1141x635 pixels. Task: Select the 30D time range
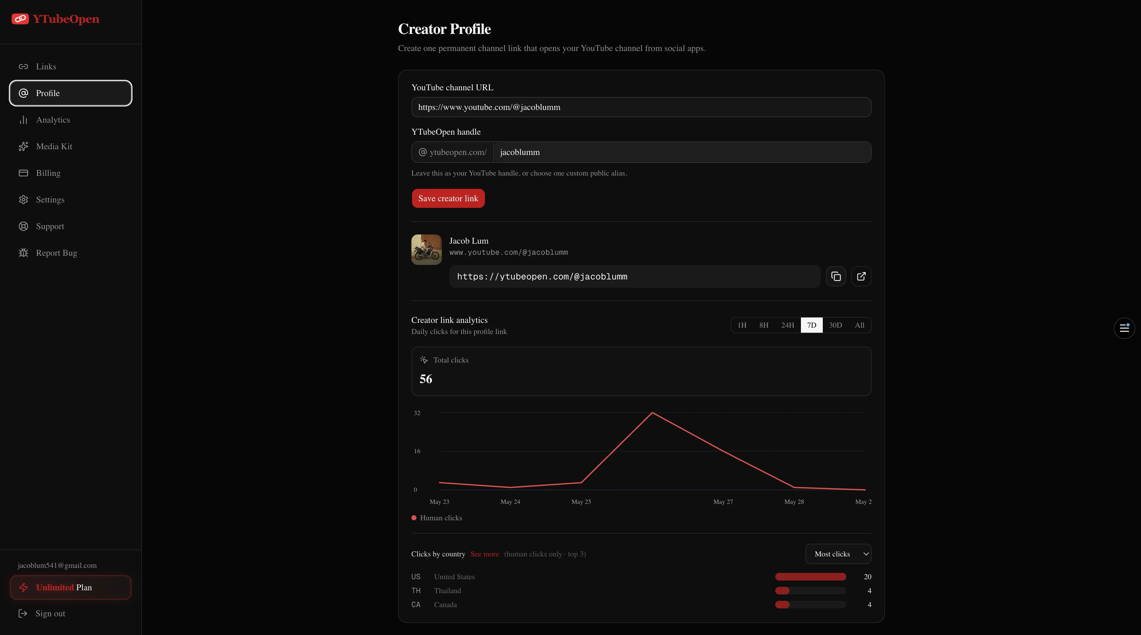[x=835, y=325]
